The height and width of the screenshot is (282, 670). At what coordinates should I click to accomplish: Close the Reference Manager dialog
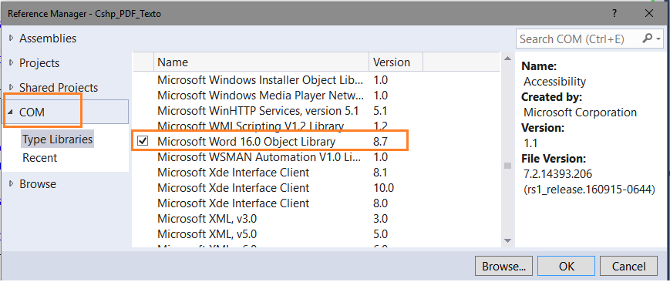point(649,14)
